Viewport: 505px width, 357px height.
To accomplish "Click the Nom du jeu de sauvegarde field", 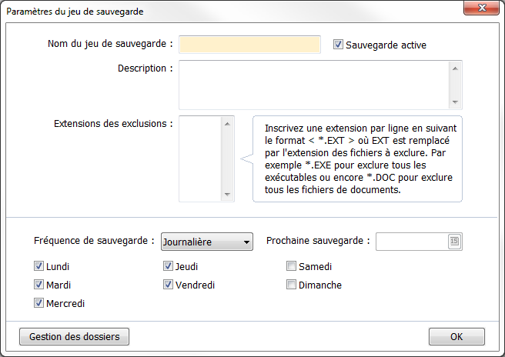I will pos(249,45).
